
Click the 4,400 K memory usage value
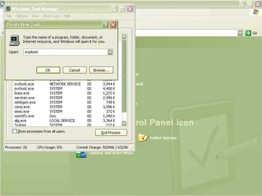(109, 89)
